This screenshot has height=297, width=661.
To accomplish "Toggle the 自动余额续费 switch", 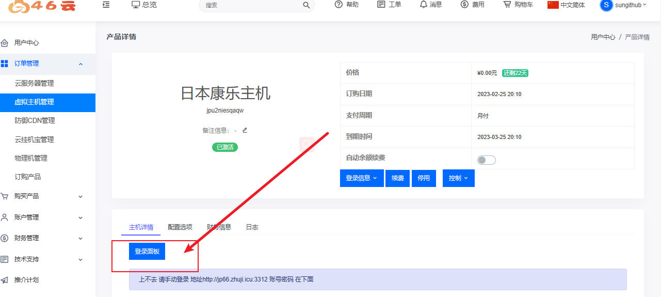I will point(486,160).
